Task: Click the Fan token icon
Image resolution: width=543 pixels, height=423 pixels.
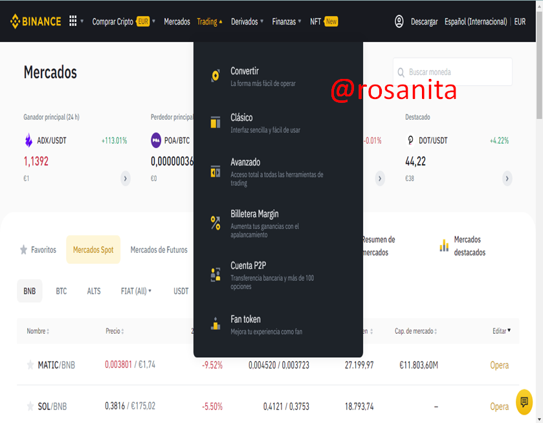Action: (x=216, y=323)
